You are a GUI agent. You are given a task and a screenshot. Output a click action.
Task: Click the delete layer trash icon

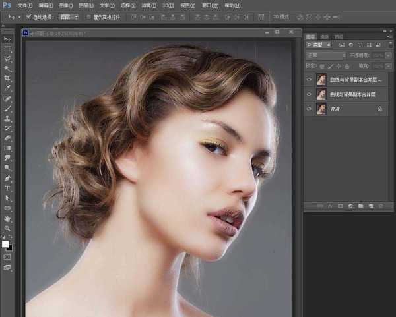380,206
